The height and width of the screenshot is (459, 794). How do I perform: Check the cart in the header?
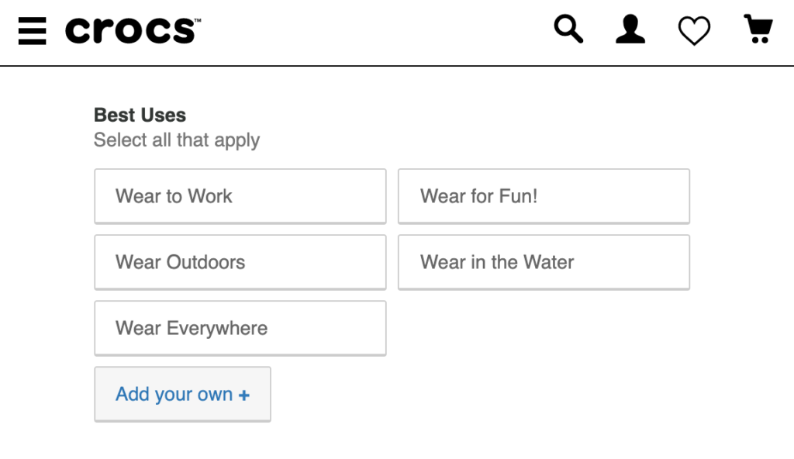758,29
